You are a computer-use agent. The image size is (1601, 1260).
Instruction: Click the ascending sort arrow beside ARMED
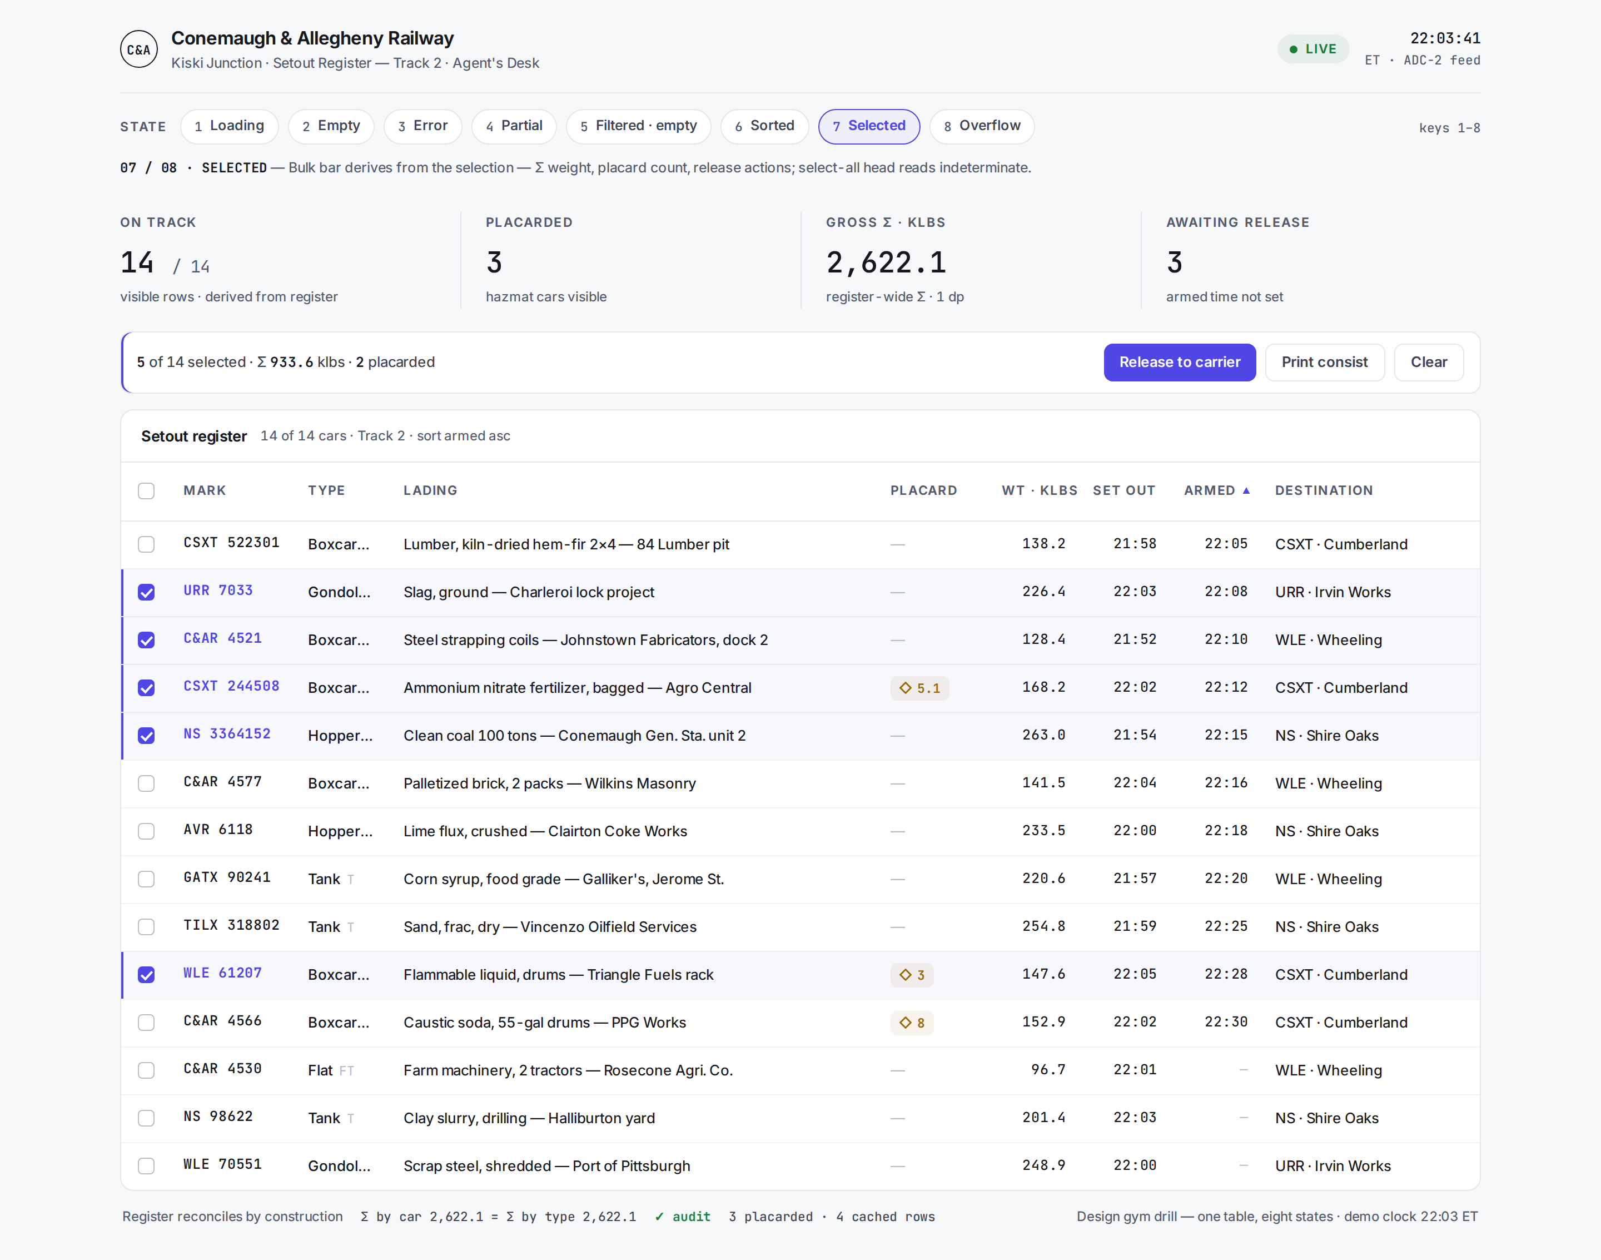pos(1246,490)
